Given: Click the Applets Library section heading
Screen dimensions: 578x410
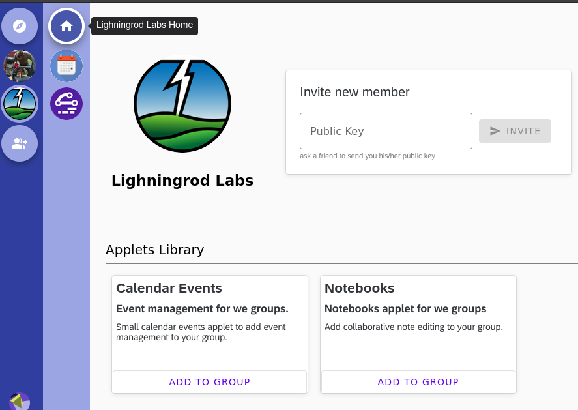Looking at the screenshot, I should (155, 250).
